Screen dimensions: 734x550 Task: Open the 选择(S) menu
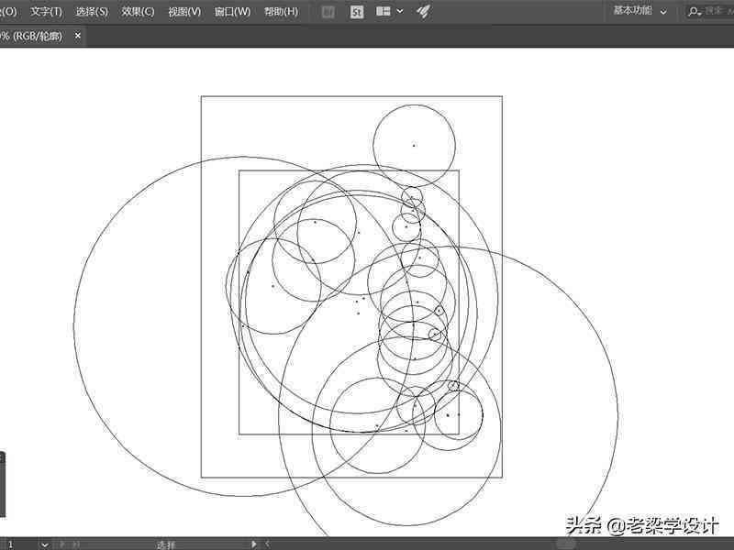tap(92, 12)
